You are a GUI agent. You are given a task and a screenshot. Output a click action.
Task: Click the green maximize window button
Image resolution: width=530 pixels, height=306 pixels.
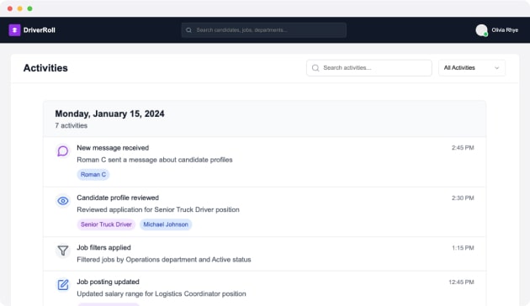point(29,8)
